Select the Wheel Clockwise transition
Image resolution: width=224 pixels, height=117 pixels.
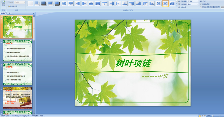coord(172,3)
